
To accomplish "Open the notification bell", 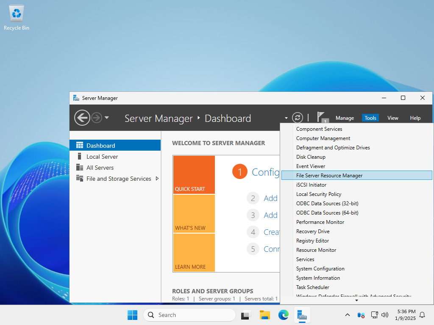I will (x=422, y=315).
